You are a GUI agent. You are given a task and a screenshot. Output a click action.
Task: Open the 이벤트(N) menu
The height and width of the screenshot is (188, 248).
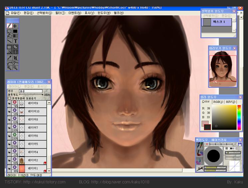75,13
